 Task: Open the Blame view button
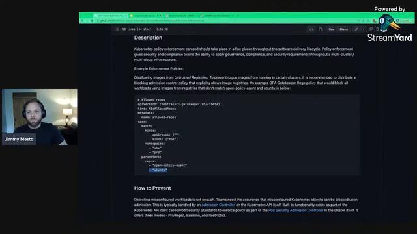[343, 29]
